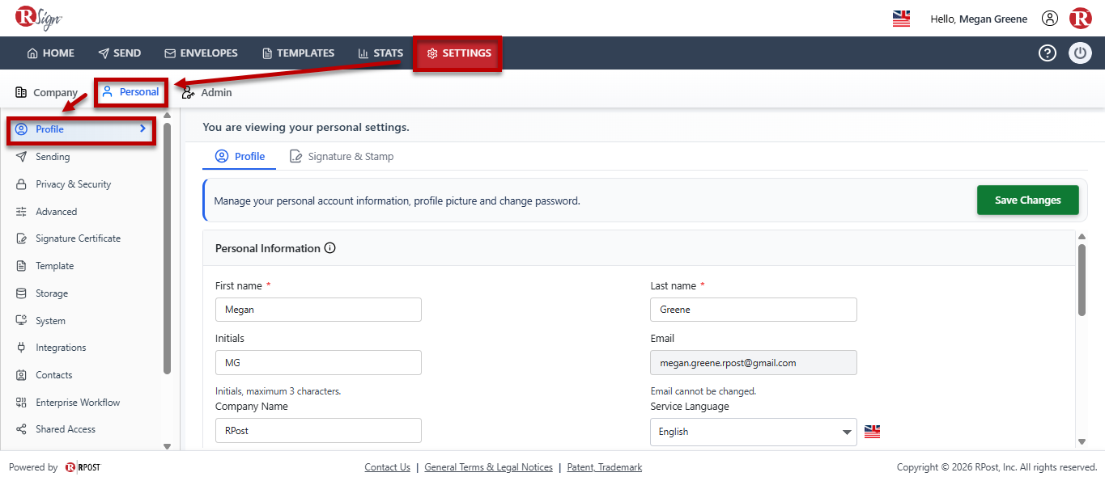Open Template settings in sidebar

tap(54, 266)
